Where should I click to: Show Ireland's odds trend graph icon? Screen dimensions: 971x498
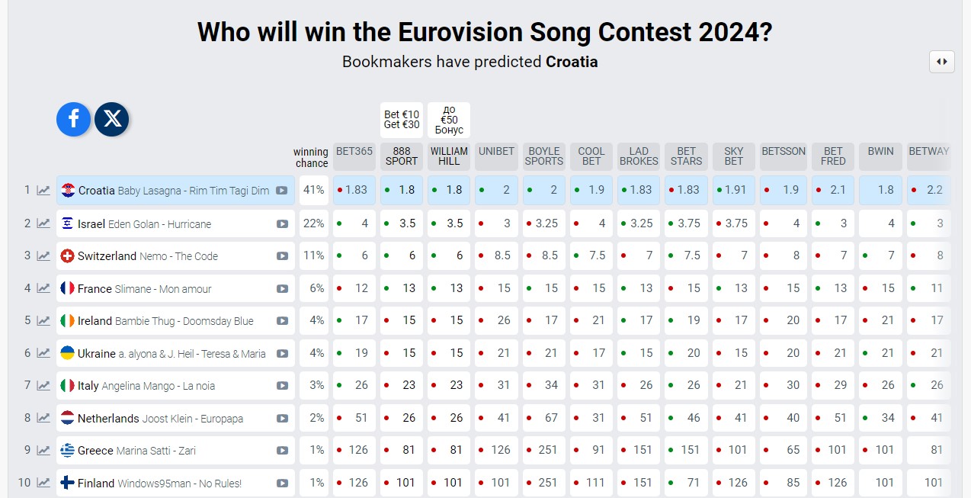click(x=43, y=321)
